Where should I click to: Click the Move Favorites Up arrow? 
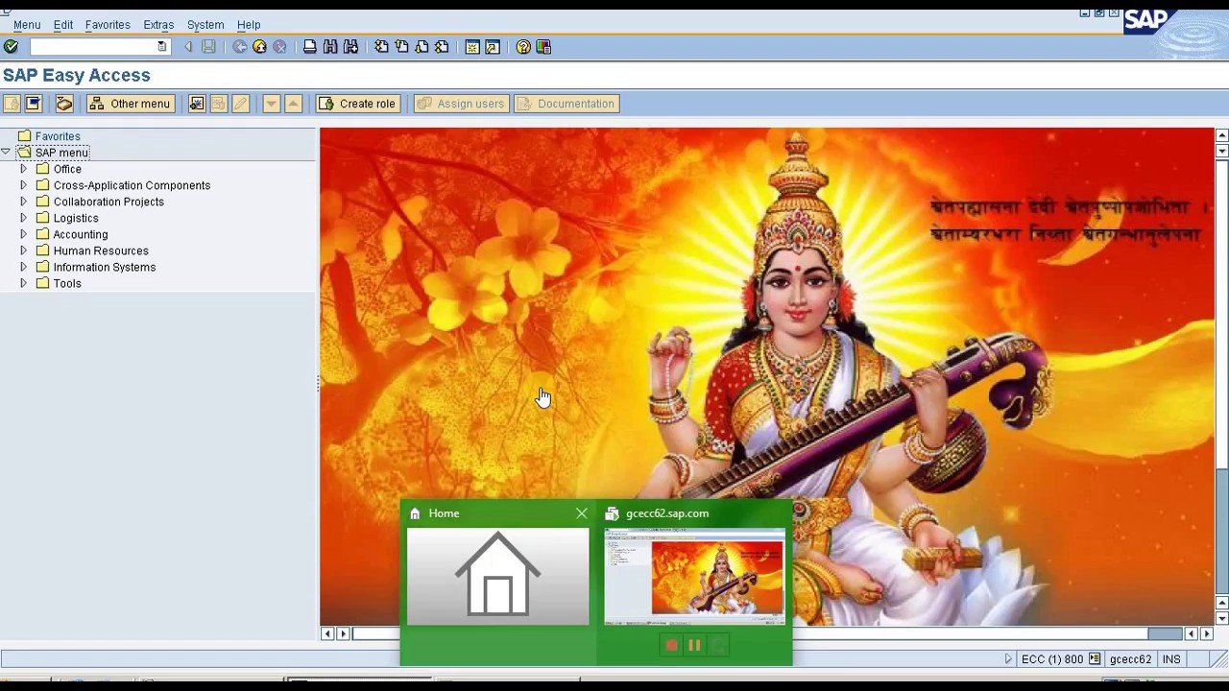click(294, 104)
